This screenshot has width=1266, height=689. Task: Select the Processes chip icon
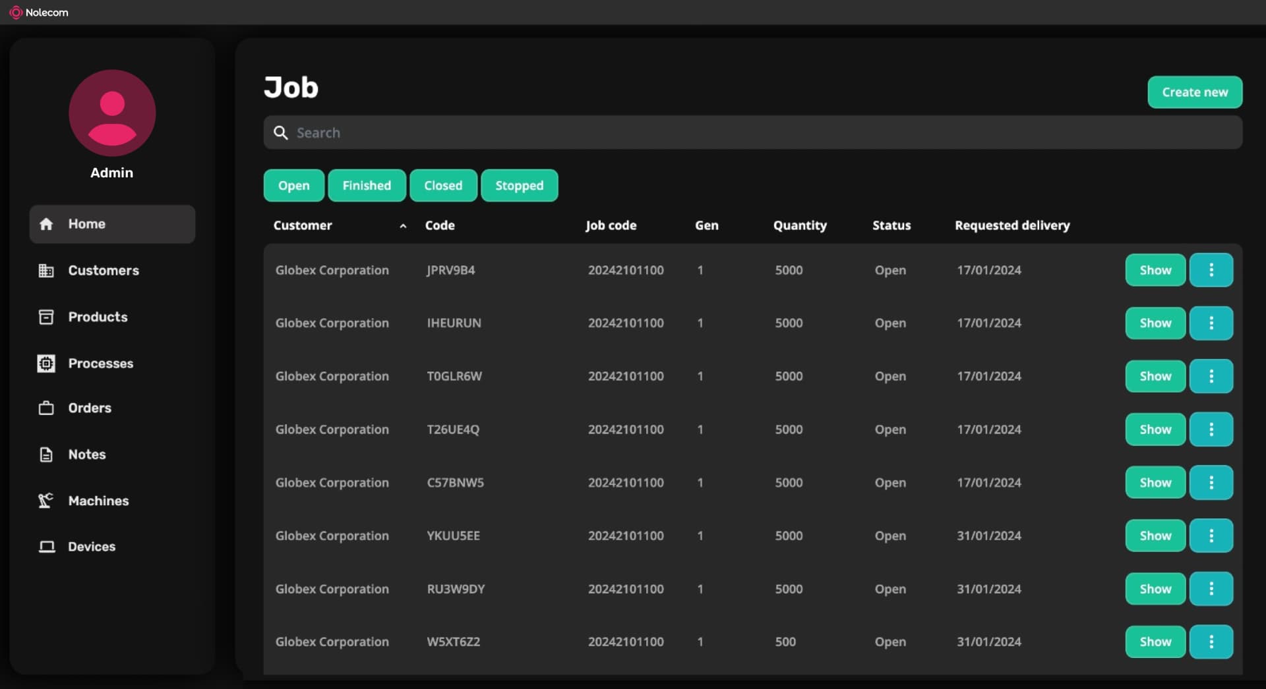point(46,364)
